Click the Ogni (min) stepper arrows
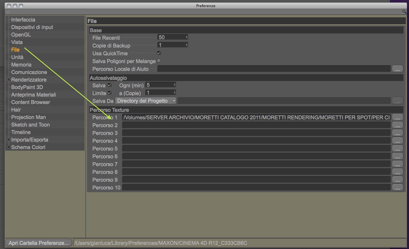409x249 pixels. click(174, 85)
